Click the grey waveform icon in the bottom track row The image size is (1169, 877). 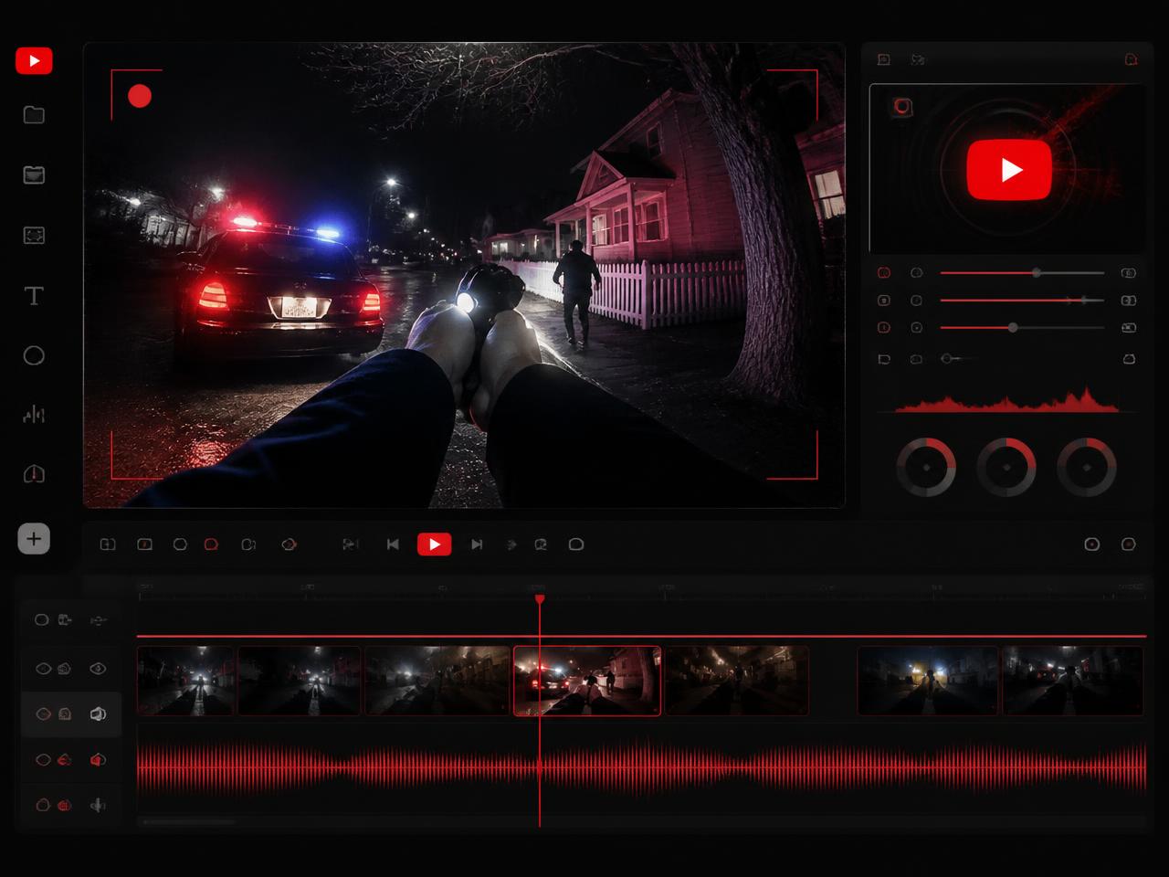tap(98, 806)
